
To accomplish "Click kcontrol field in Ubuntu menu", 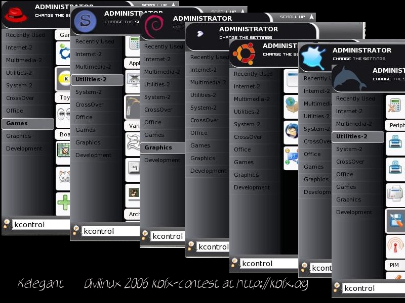I will 269,264.
